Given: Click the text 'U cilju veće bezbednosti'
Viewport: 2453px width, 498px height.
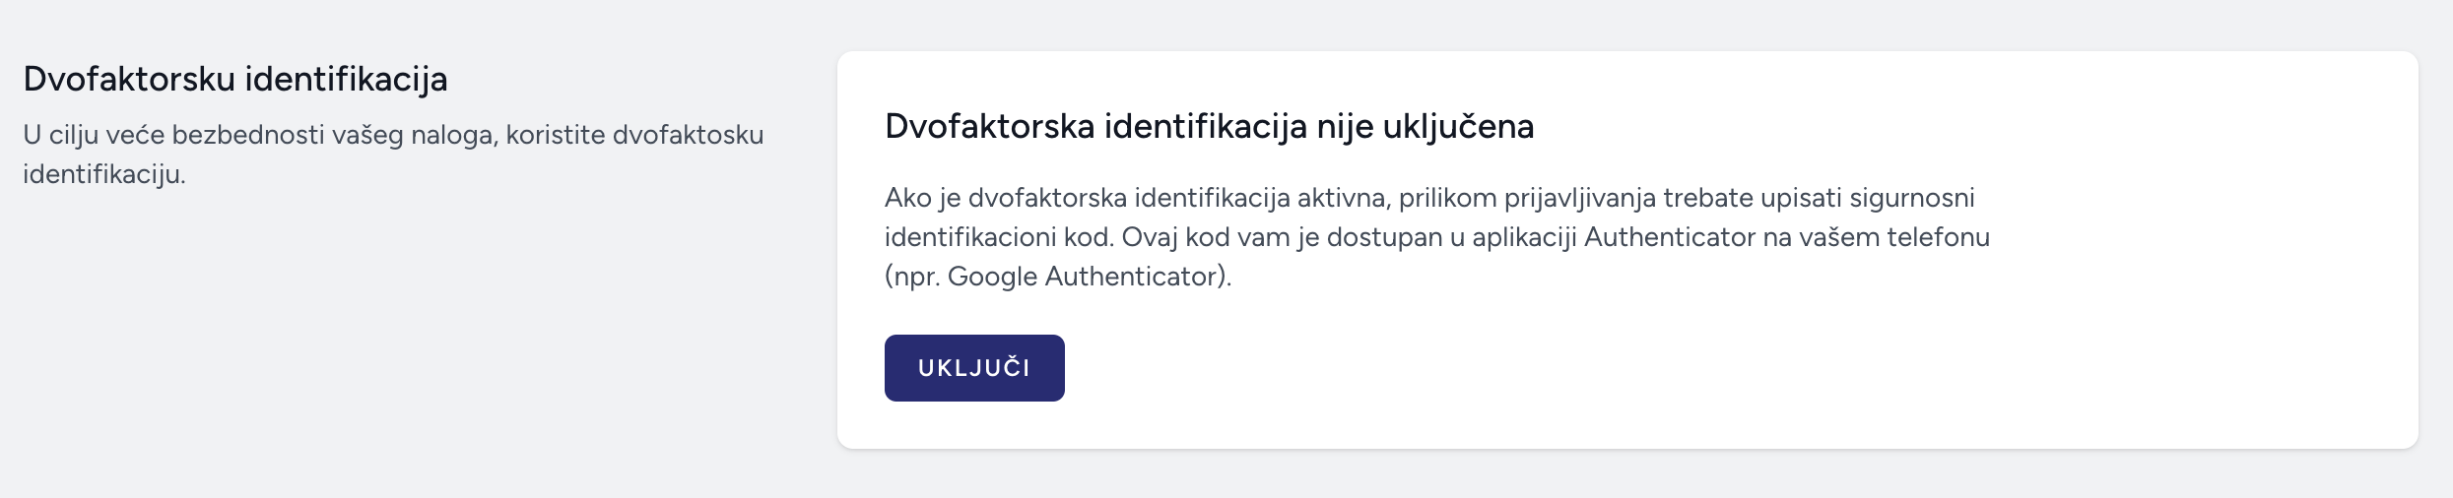Looking at the screenshot, I should tap(174, 135).
